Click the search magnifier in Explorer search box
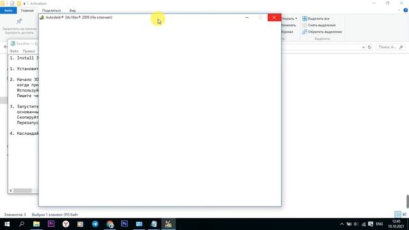The image size is (409, 230). (x=401, y=47)
